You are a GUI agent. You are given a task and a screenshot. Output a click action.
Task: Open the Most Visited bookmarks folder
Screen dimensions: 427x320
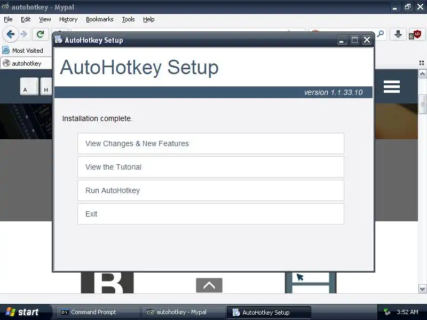tap(23, 51)
